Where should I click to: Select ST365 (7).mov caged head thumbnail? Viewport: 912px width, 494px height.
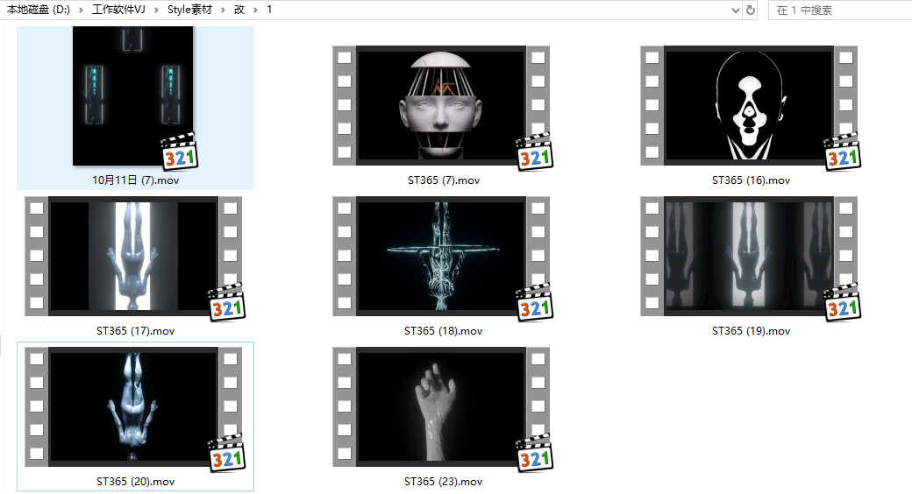coord(441,105)
